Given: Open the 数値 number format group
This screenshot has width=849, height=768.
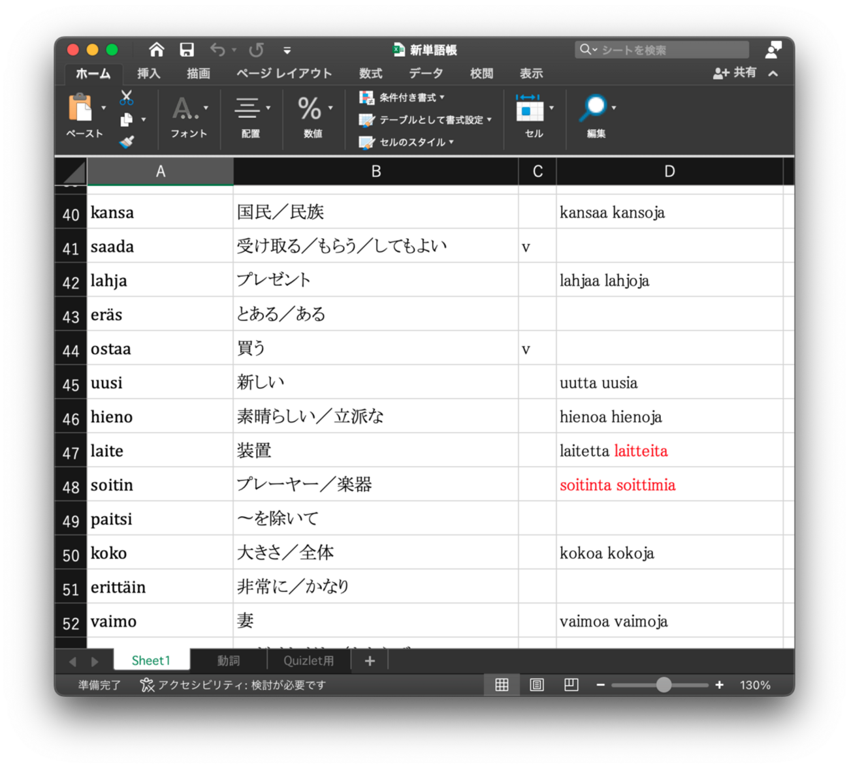Looking at the screenshot, I should pyautogui.click(x=313, y=117).
